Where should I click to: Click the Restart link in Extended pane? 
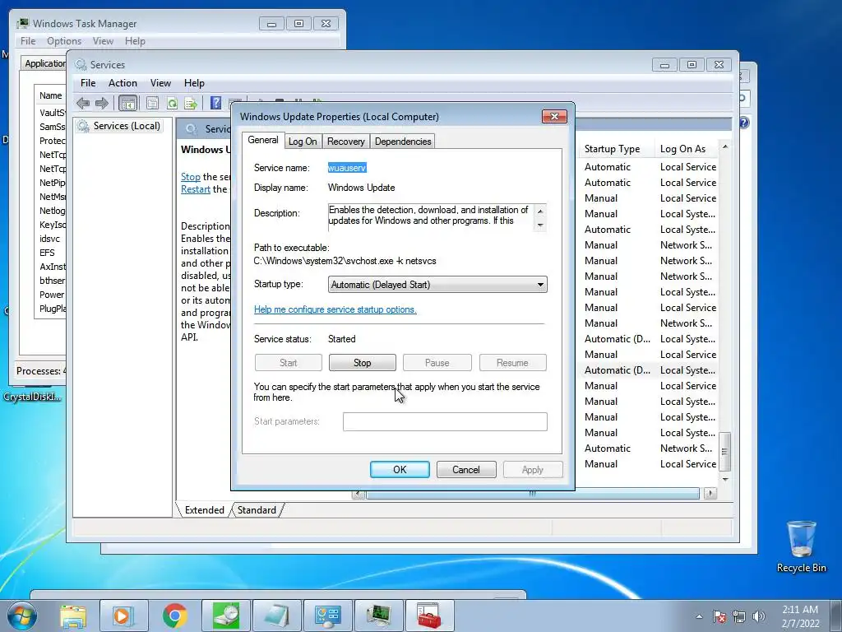[x=196, y=189]
